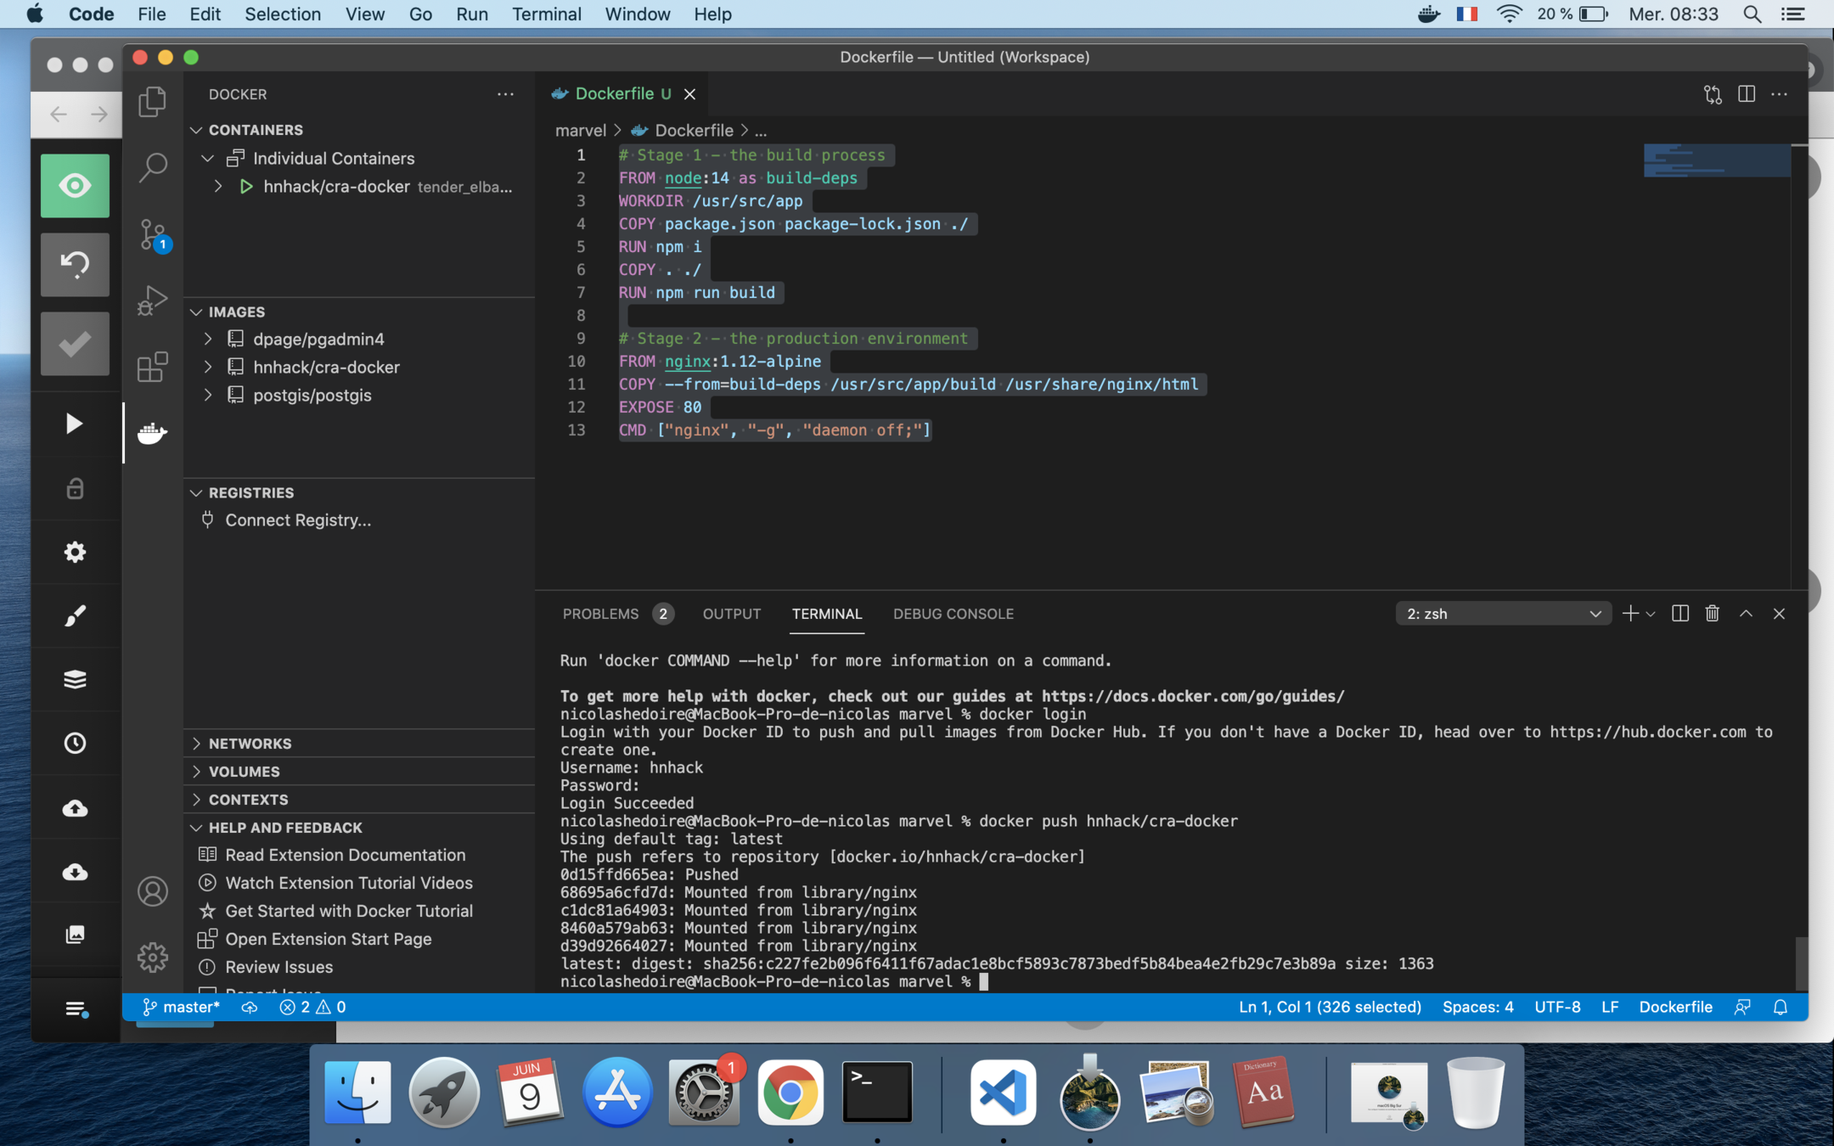Open the Terminal menu in menu bar
Image resolution: width=1834 pixels, height=1146 pixels.
tap(546, 14)
